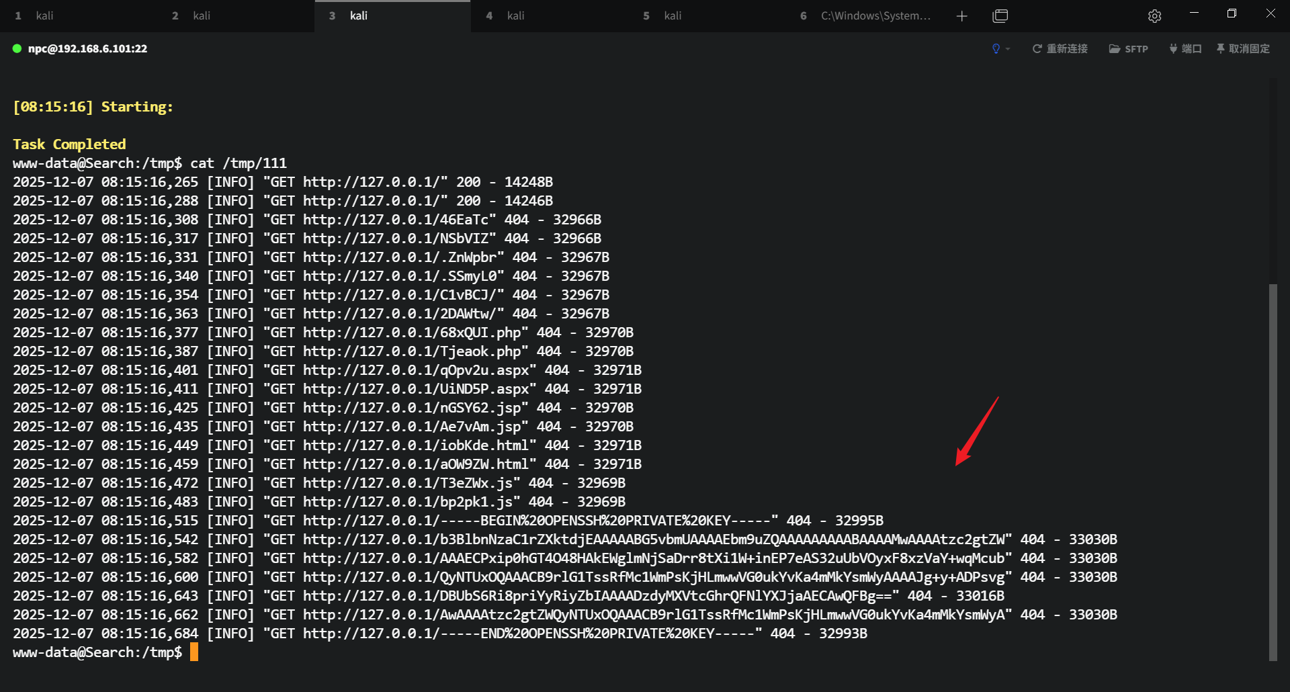Click the 重新连接 reconnect button
This screenshot has height=692, width=1290.
coord(1060,48)
